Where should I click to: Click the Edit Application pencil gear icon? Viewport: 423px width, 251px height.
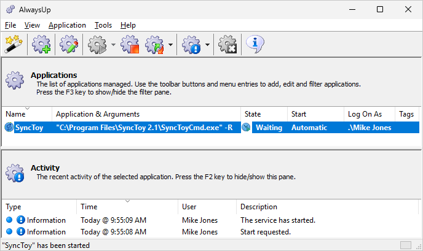69,44
